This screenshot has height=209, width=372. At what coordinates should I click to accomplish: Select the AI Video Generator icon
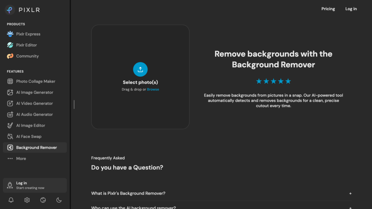coord(10,103)
